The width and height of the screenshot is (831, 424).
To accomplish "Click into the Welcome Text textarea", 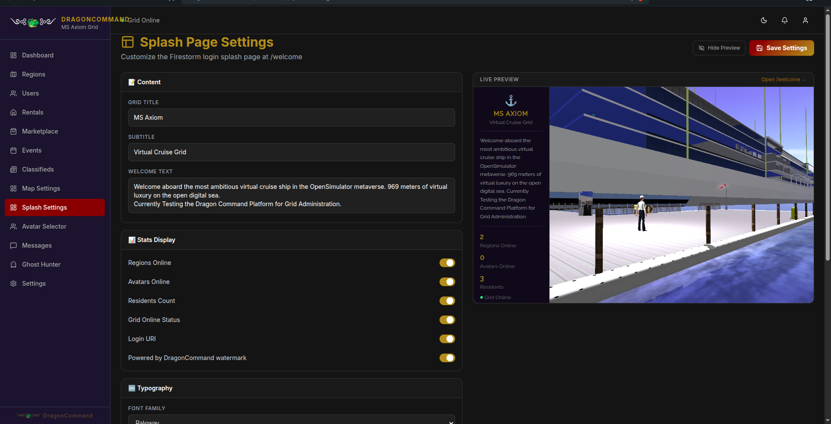I will coord(291,195).
